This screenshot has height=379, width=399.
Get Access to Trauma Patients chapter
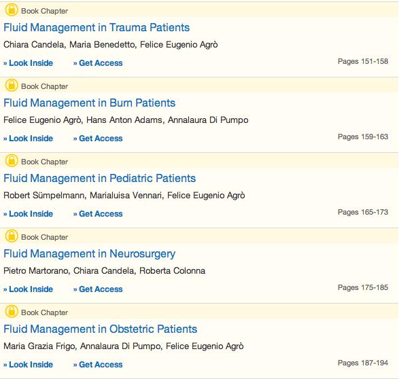point(98,63)
